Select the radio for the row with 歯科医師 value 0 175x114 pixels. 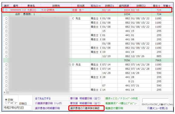coord(6,81)
